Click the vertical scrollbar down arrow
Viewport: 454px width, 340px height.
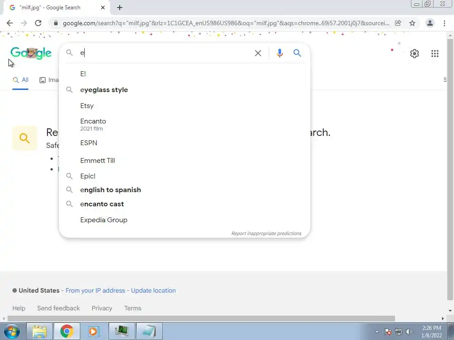(x=450, y=311)
